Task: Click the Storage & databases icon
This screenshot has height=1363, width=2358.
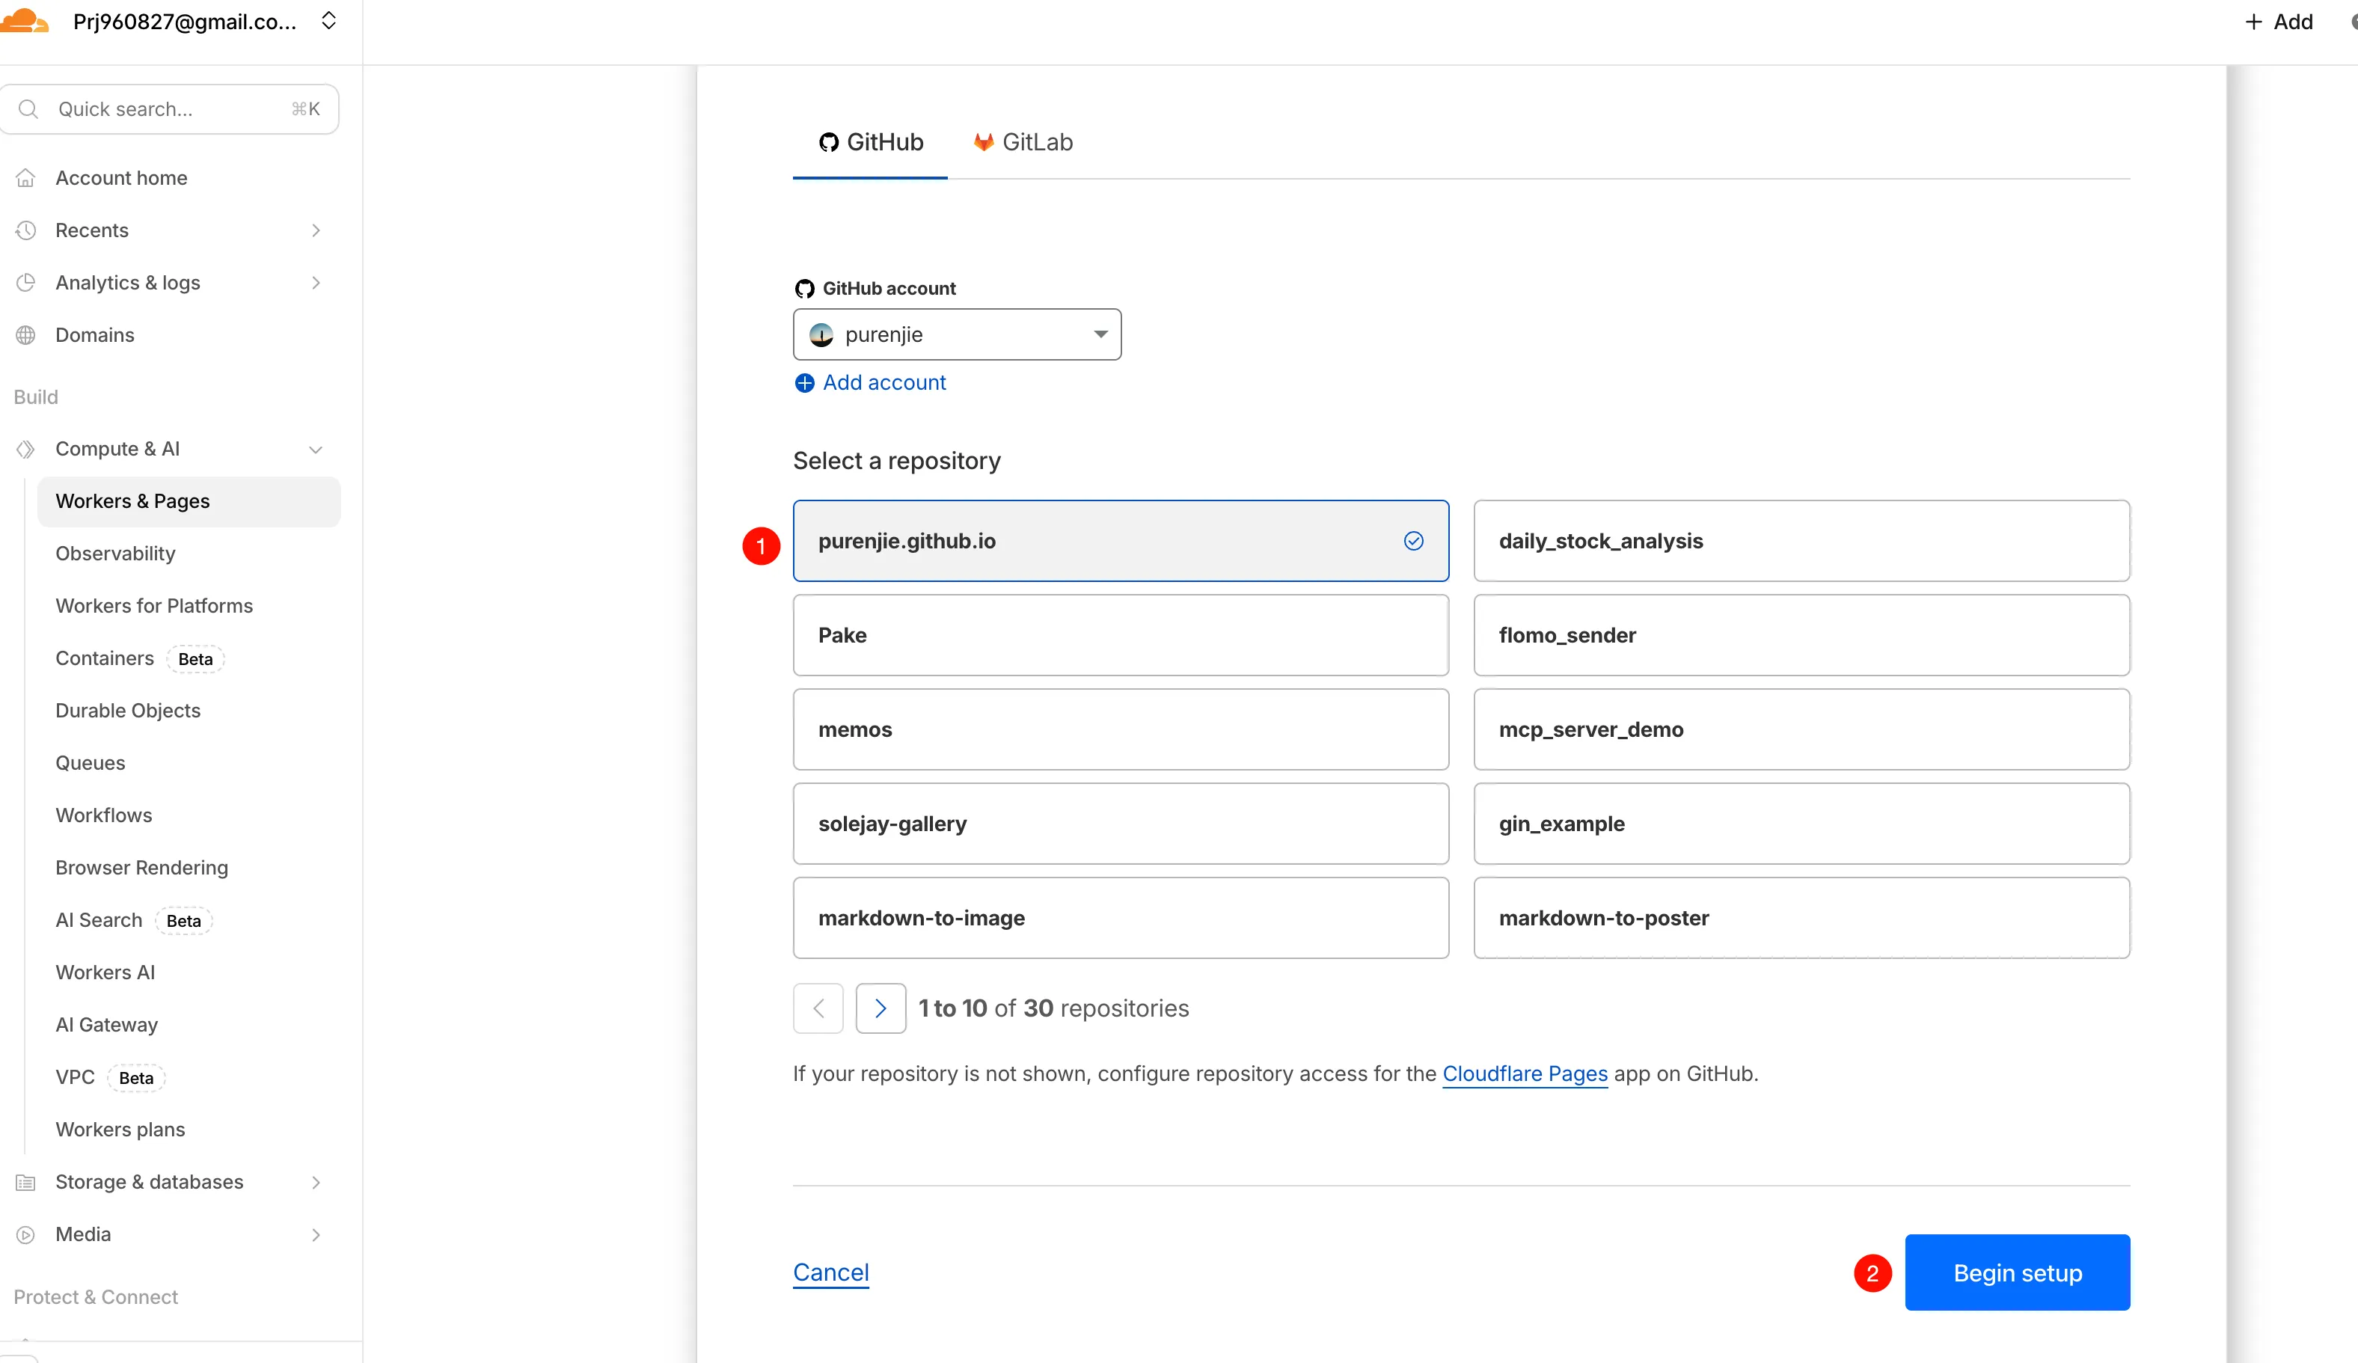Action: [x=26, y=1183]
